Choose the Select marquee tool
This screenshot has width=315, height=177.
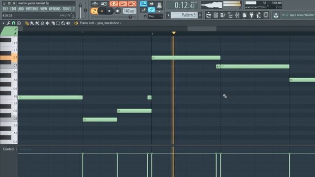[58, 23]
